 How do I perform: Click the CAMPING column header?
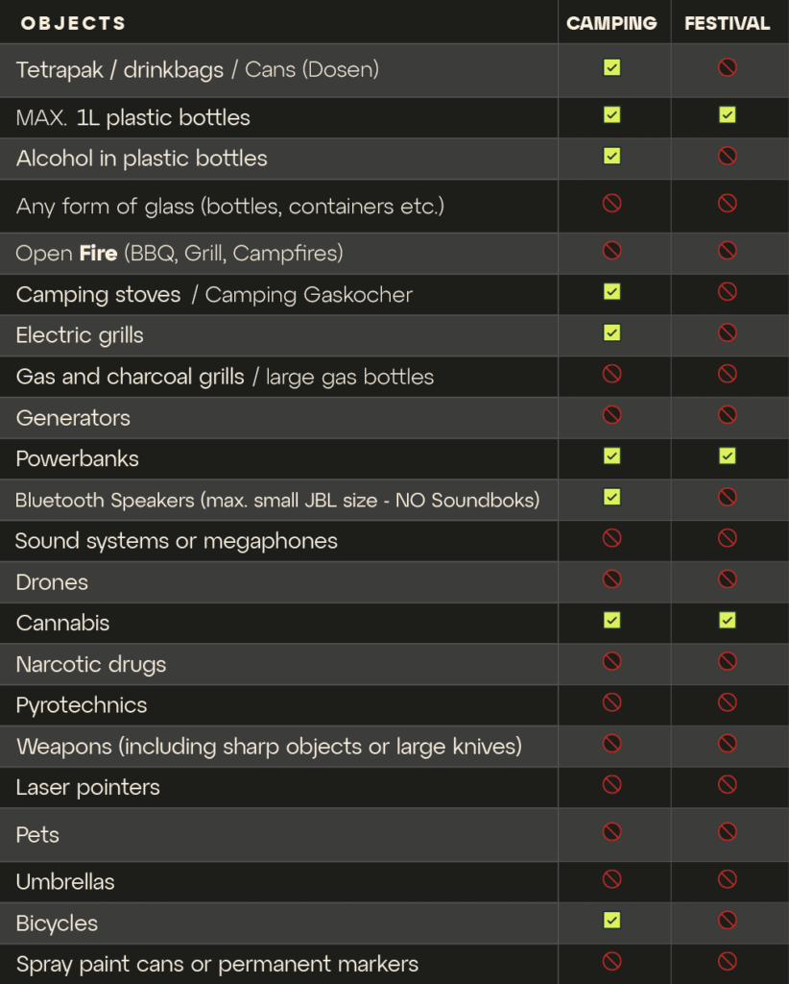click(611, 23)
